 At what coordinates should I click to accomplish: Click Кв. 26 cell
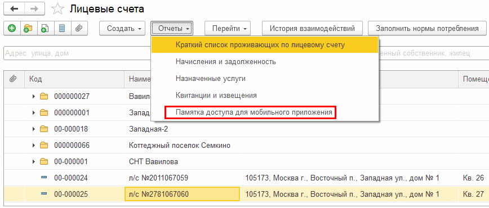[x=473, y=178]
